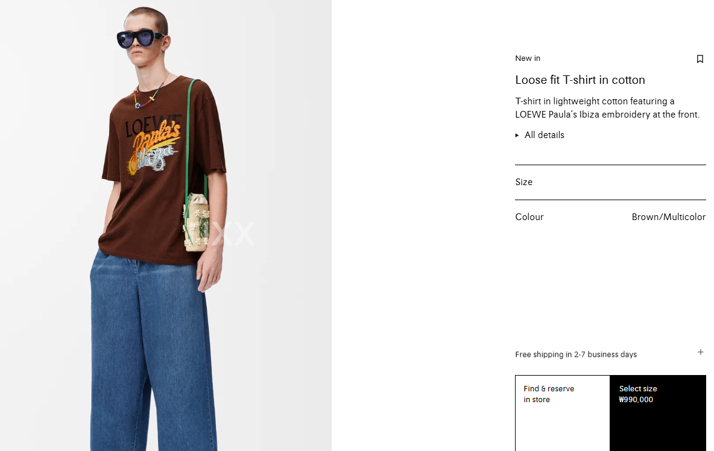Click the product description paragraph
This screenshot has height=451, width=714.
(607, 108)
